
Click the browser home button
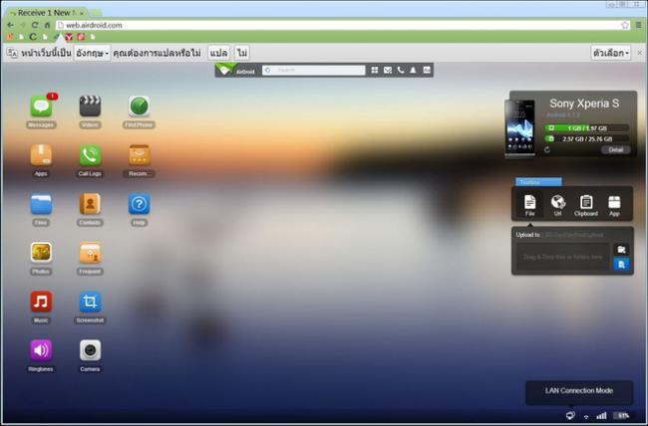[x=47, y=25]
